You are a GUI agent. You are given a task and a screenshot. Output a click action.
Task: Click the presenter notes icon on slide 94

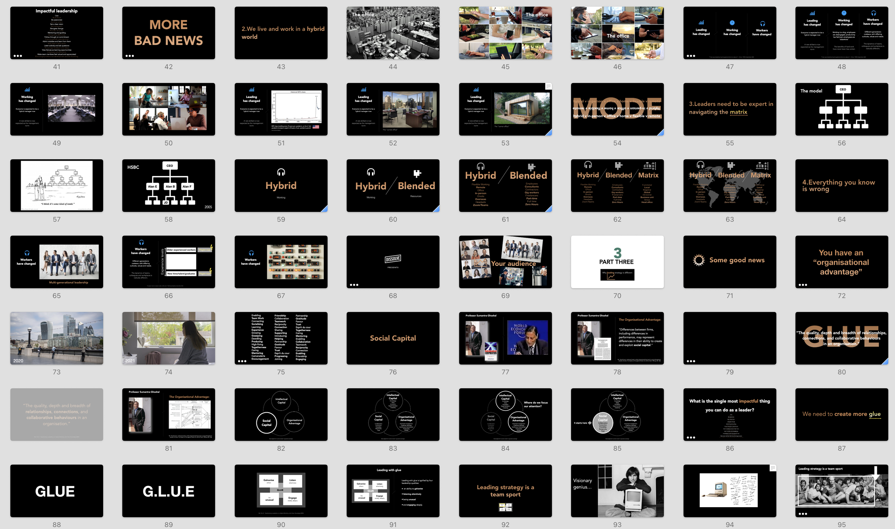click(x=773, y=468)
